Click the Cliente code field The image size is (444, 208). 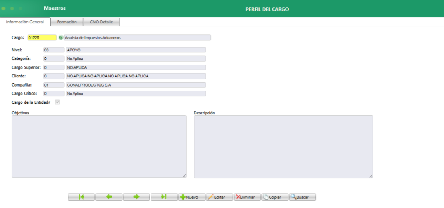[54, 76]
